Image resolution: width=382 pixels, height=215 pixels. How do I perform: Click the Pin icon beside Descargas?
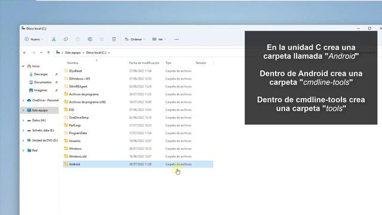(57, 74)
